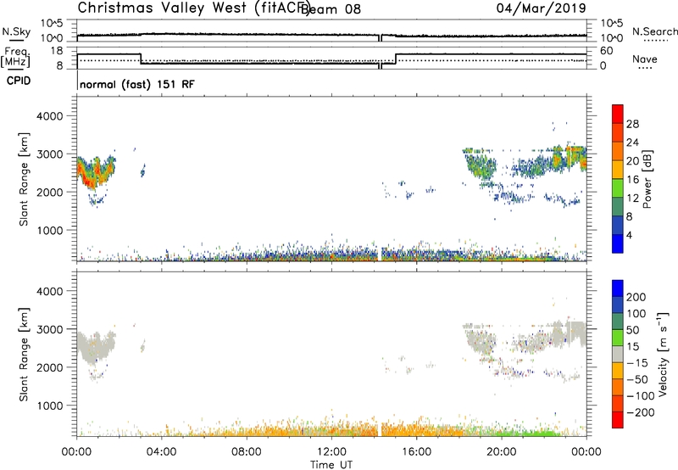
Task: Click the grey −15 to 15 Velocity colorbar segment
Action: [618, 354]
